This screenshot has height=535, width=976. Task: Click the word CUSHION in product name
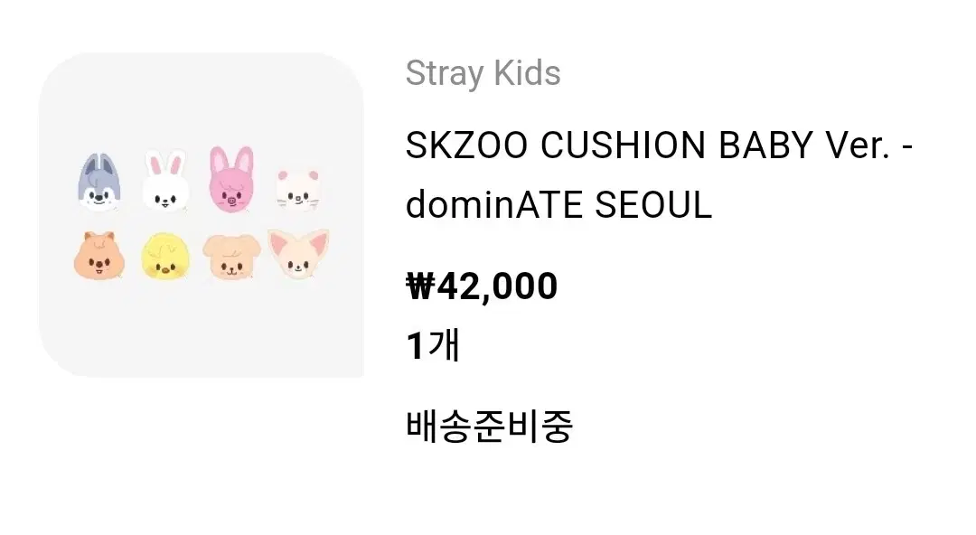(623, 145)
